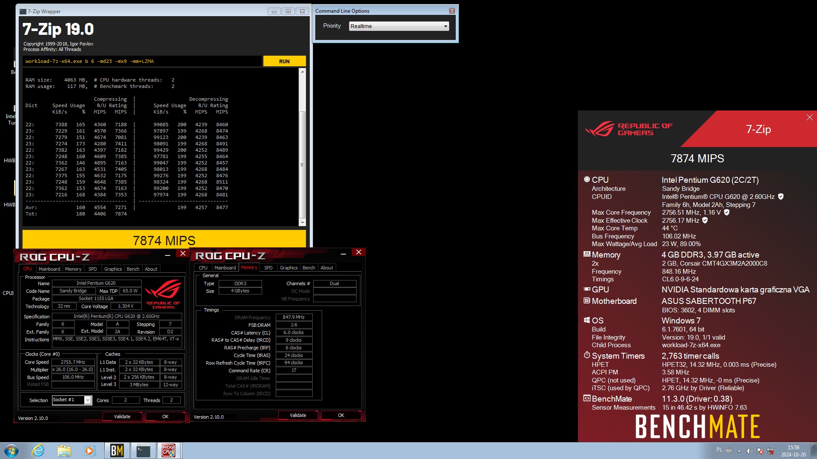Click shield icon next to Max Core Frequency

(x=727, y=212)
